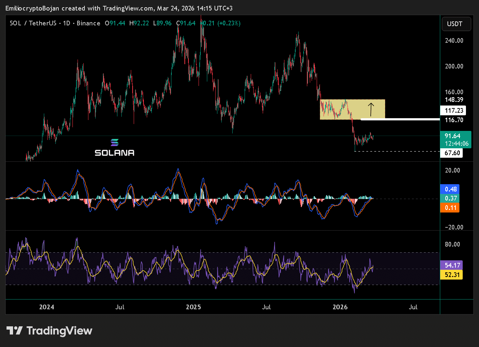This screenshot has width=479, height=347.
Task: Select the yellow 52.31 RSI average tag
Action: point(451,275)
